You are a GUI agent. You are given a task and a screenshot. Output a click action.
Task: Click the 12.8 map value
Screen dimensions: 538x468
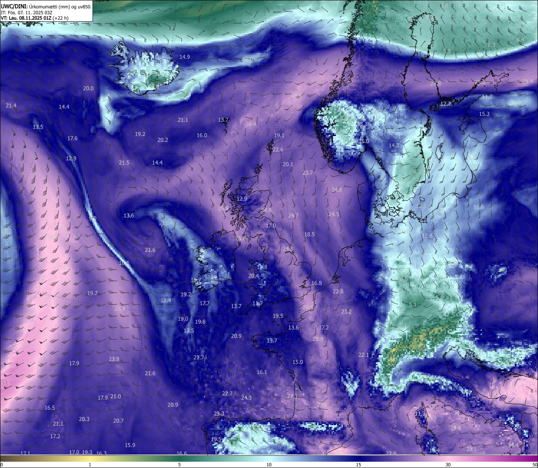pyautogui.click(x=427, y=235)
